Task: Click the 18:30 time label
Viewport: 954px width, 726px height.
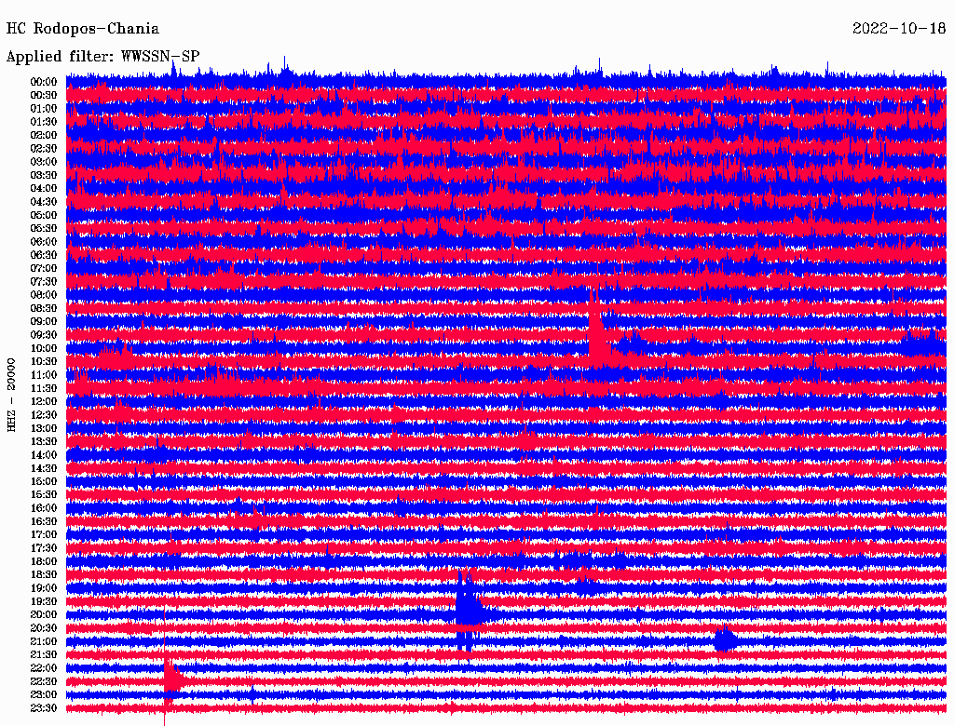Action: click(44, 574)
